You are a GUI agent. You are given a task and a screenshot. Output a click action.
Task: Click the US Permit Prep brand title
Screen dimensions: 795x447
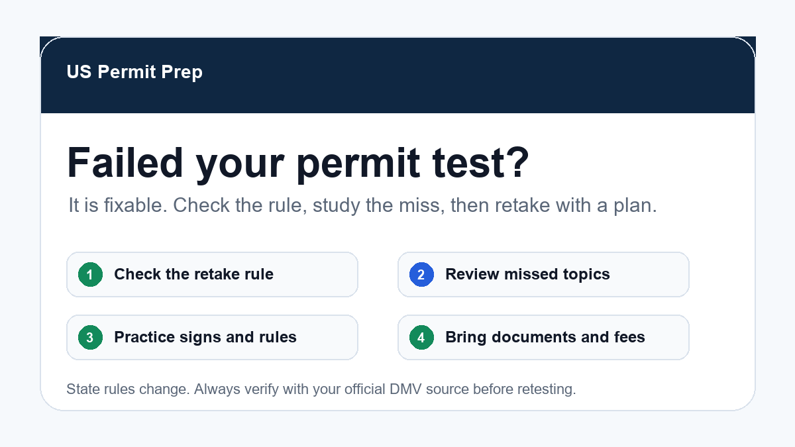click(x=134, y=72)
